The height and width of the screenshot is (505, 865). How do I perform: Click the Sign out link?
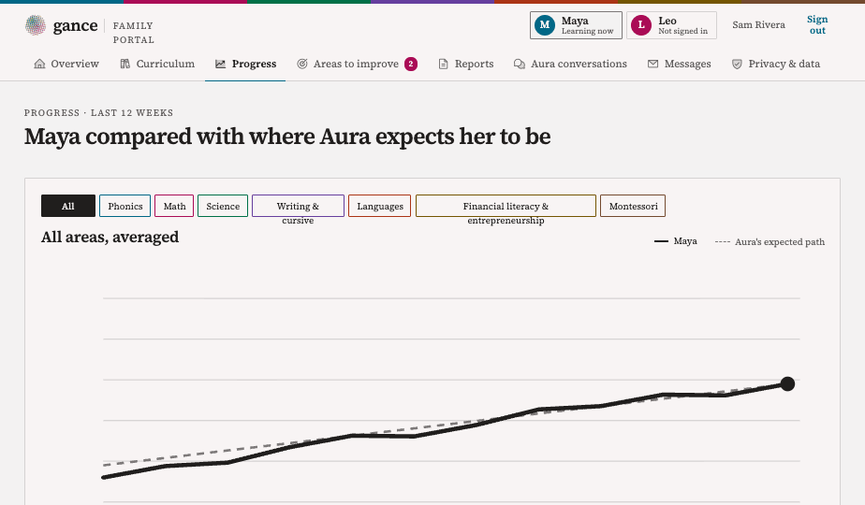click(x=817, y=25)
